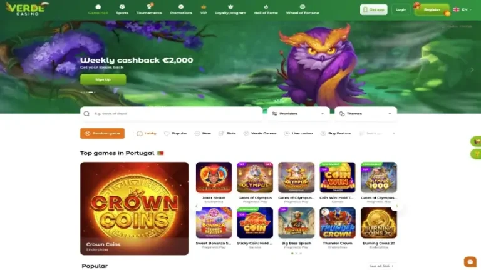This screenshot has height=270, width=481.
Task: Open the EN language selector
Action: (x=463, y=10)
